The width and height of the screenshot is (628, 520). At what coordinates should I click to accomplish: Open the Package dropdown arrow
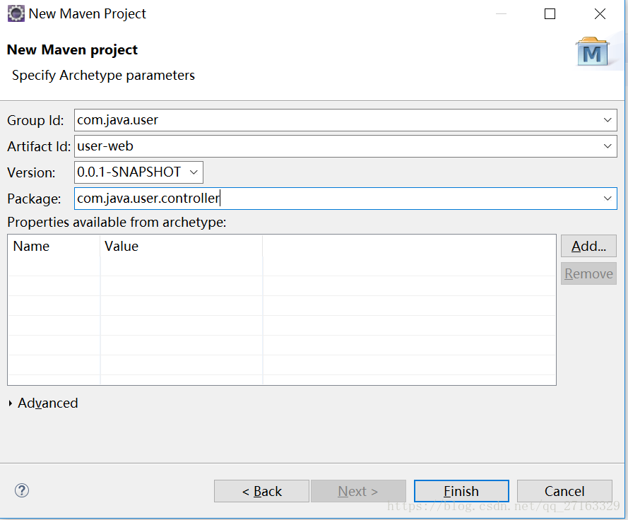click(x=608, y=199)
